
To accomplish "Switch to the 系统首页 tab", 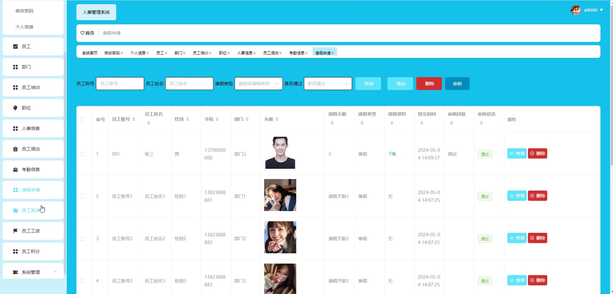I will 90,53.
